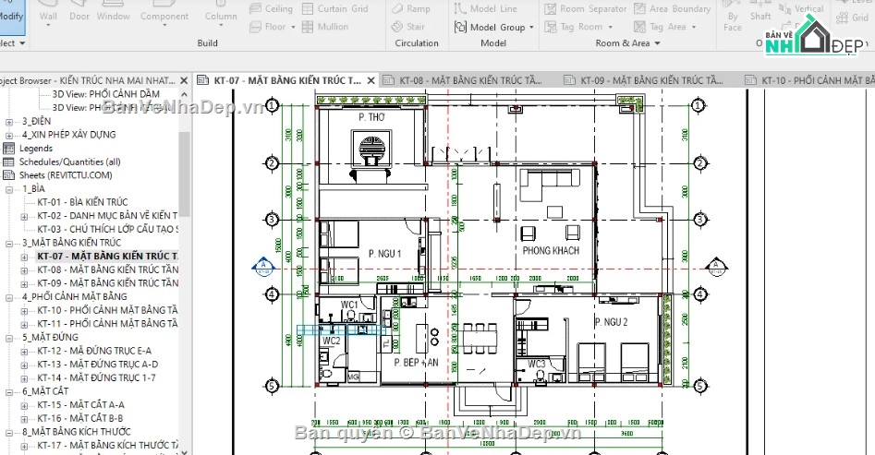Click the Ceiling tool icon
Screen dimensions: 875x455
coord(256,9)
